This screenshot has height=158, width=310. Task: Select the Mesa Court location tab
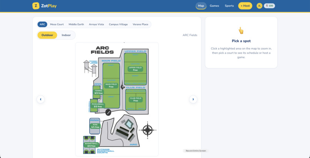point(57,25)
